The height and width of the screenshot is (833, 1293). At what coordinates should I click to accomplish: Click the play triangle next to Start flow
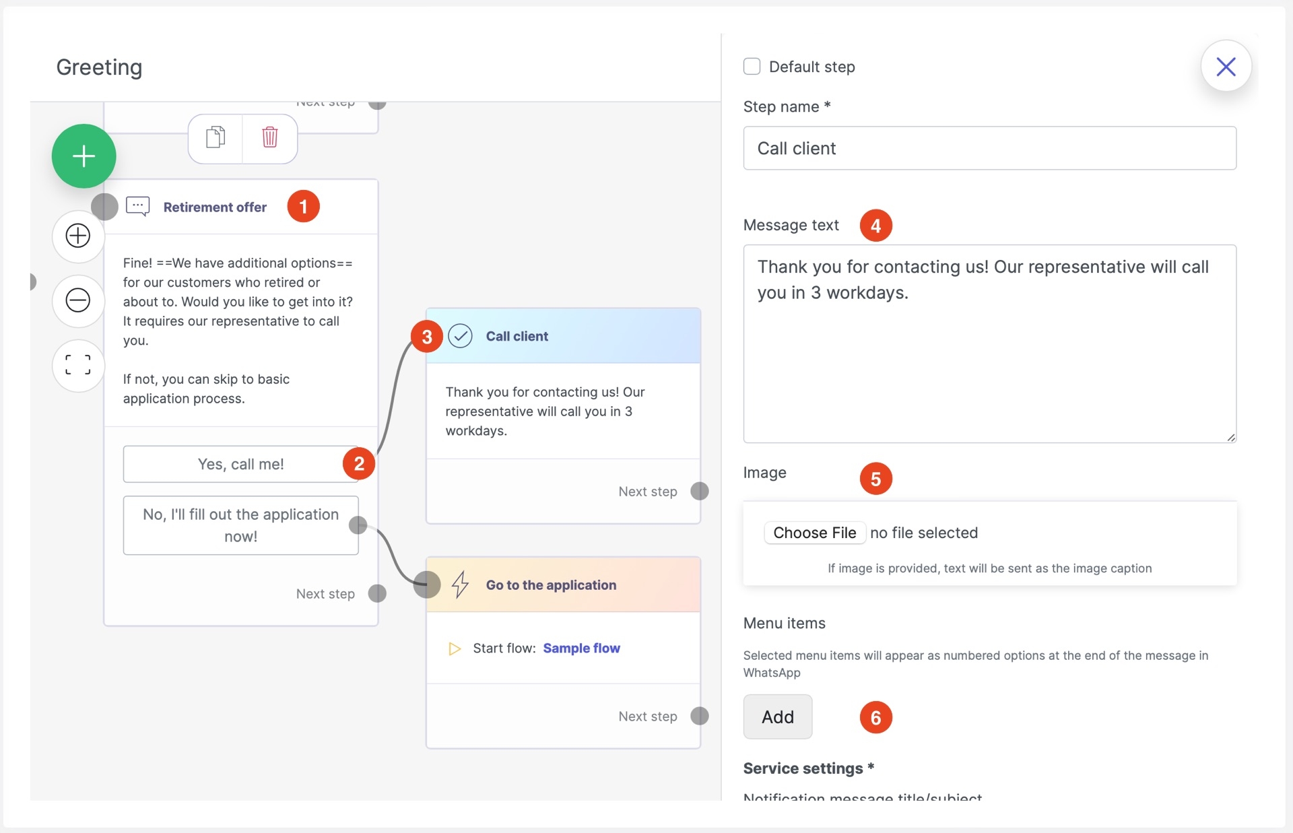[455, 648]
